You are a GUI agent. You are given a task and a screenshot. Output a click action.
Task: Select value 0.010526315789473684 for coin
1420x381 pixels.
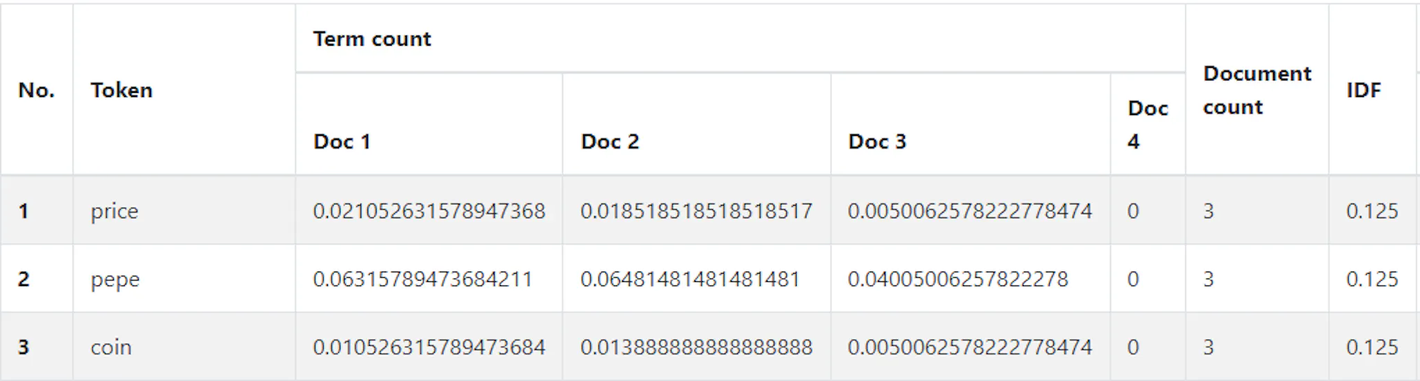[x=428, y=347]
